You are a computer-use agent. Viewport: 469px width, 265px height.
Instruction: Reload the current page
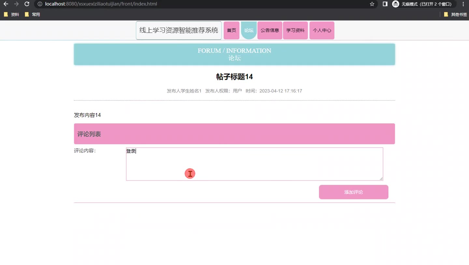click(27, 4)
